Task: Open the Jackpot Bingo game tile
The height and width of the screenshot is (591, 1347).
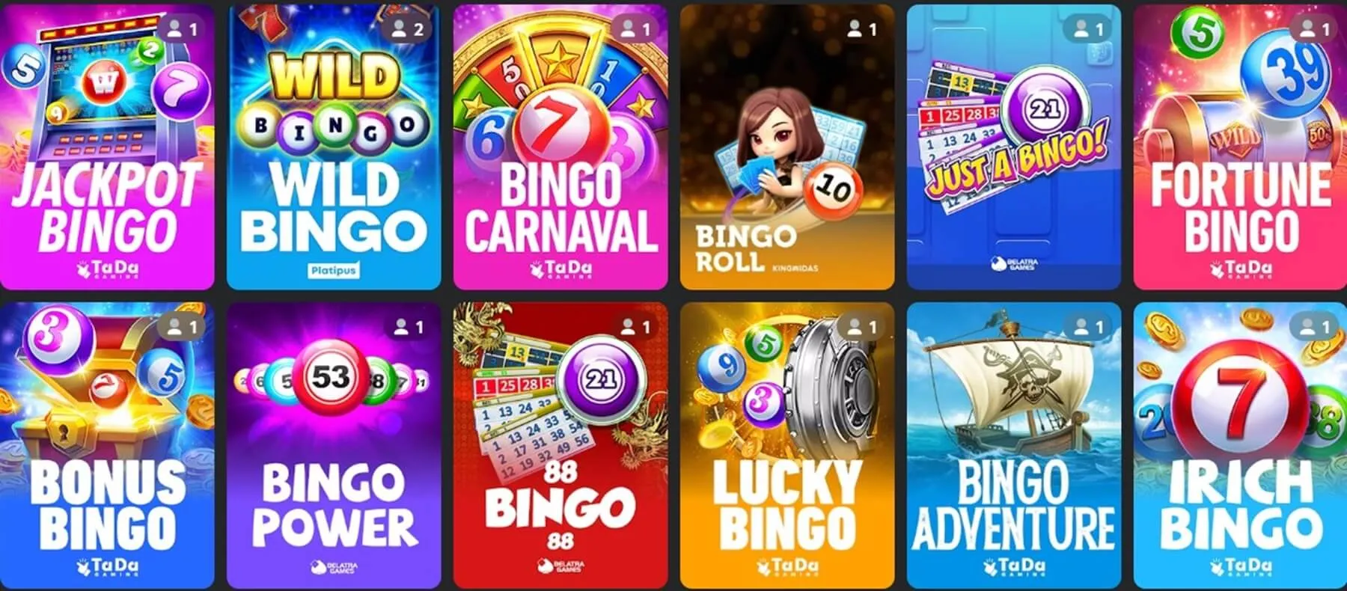Action: coord(107,147)
